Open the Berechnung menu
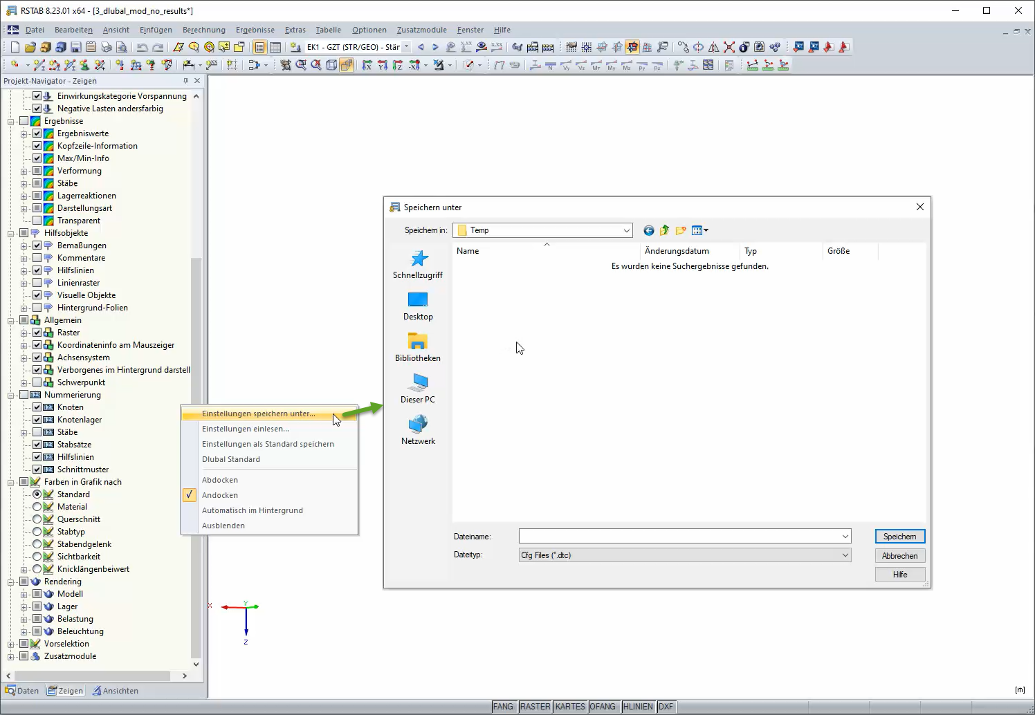Image resolution: width=1035 pixels, height=715 pixels. coord(204,30)
